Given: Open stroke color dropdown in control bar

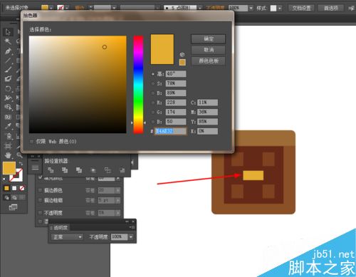Looking at the screenshot, I should click(67, 8).
